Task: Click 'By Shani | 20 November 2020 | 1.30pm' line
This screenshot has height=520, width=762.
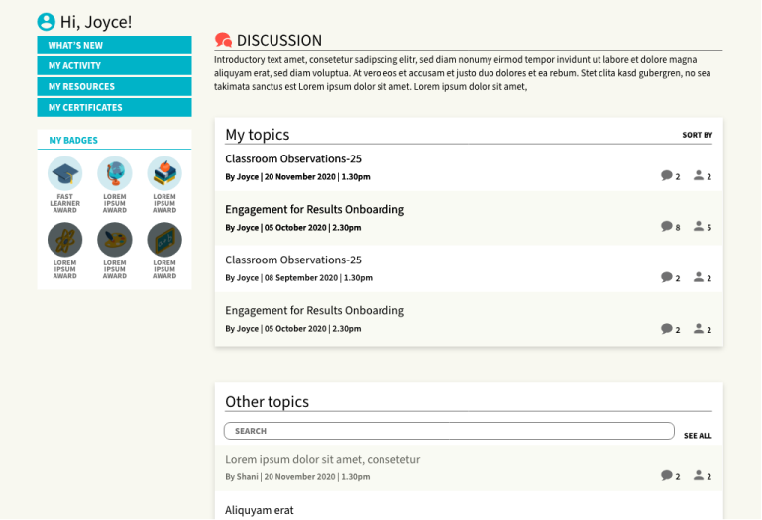Action: pyautogui.click(x=297, y=477)
